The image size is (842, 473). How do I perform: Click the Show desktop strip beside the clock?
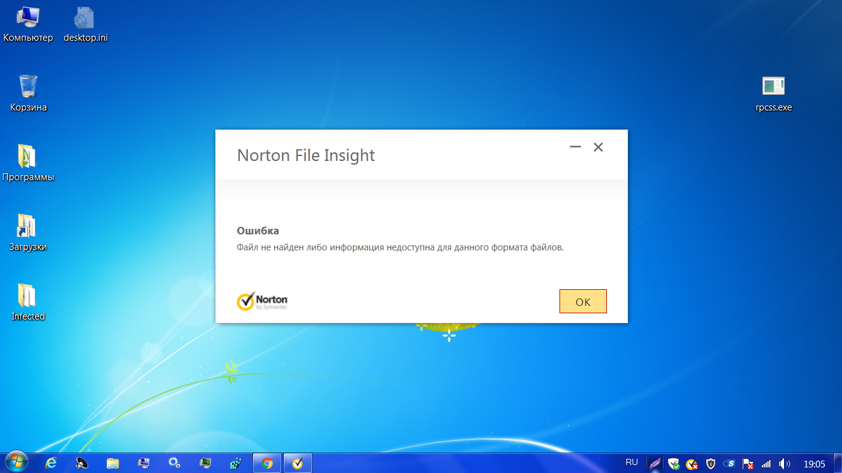pyautogui.click(x=838, y=463)
